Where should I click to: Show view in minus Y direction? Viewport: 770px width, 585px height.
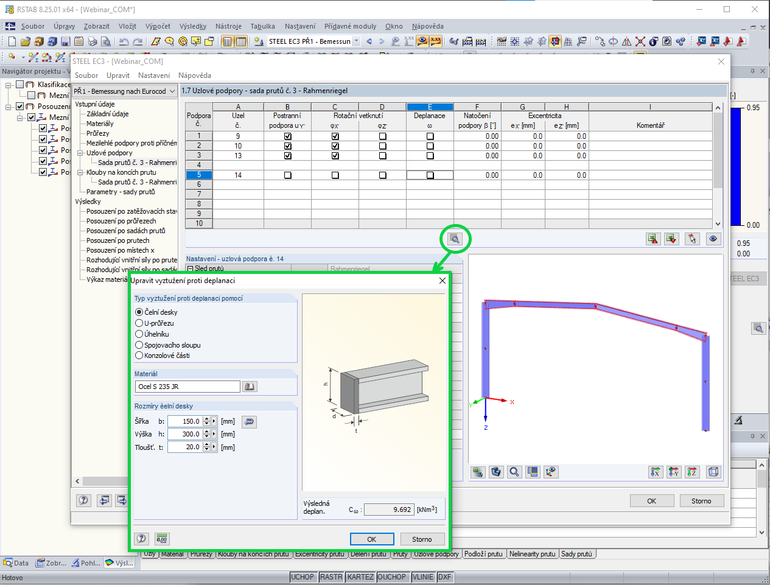pos(674,472)
